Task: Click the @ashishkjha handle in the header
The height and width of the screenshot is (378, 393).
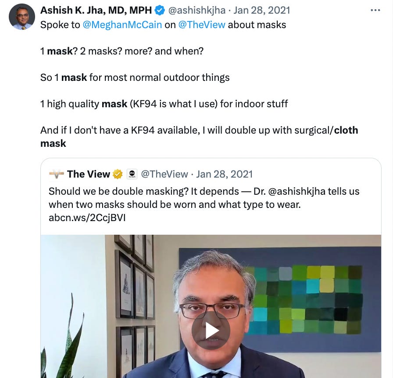Action: (x=196, y=11)
